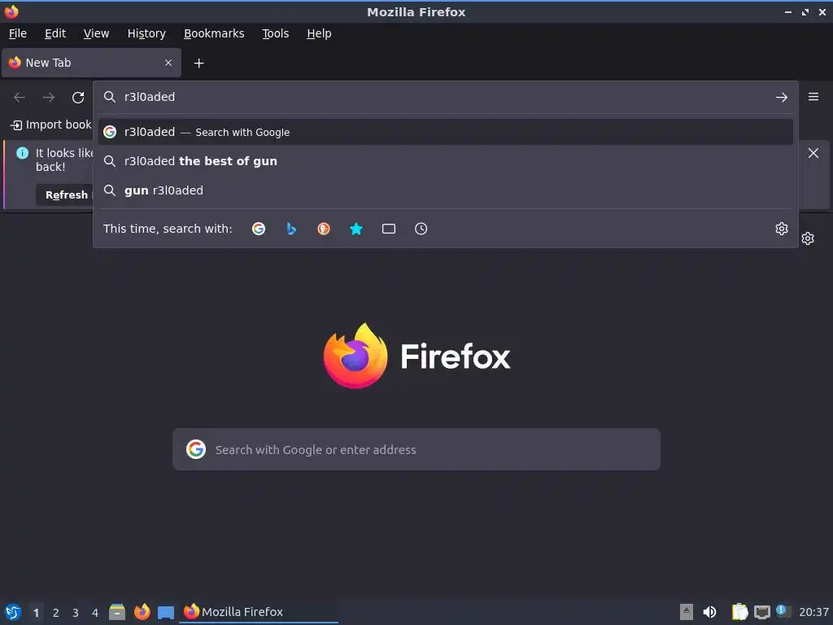Click the 20:37 clock on taskbar

(813, 612)
